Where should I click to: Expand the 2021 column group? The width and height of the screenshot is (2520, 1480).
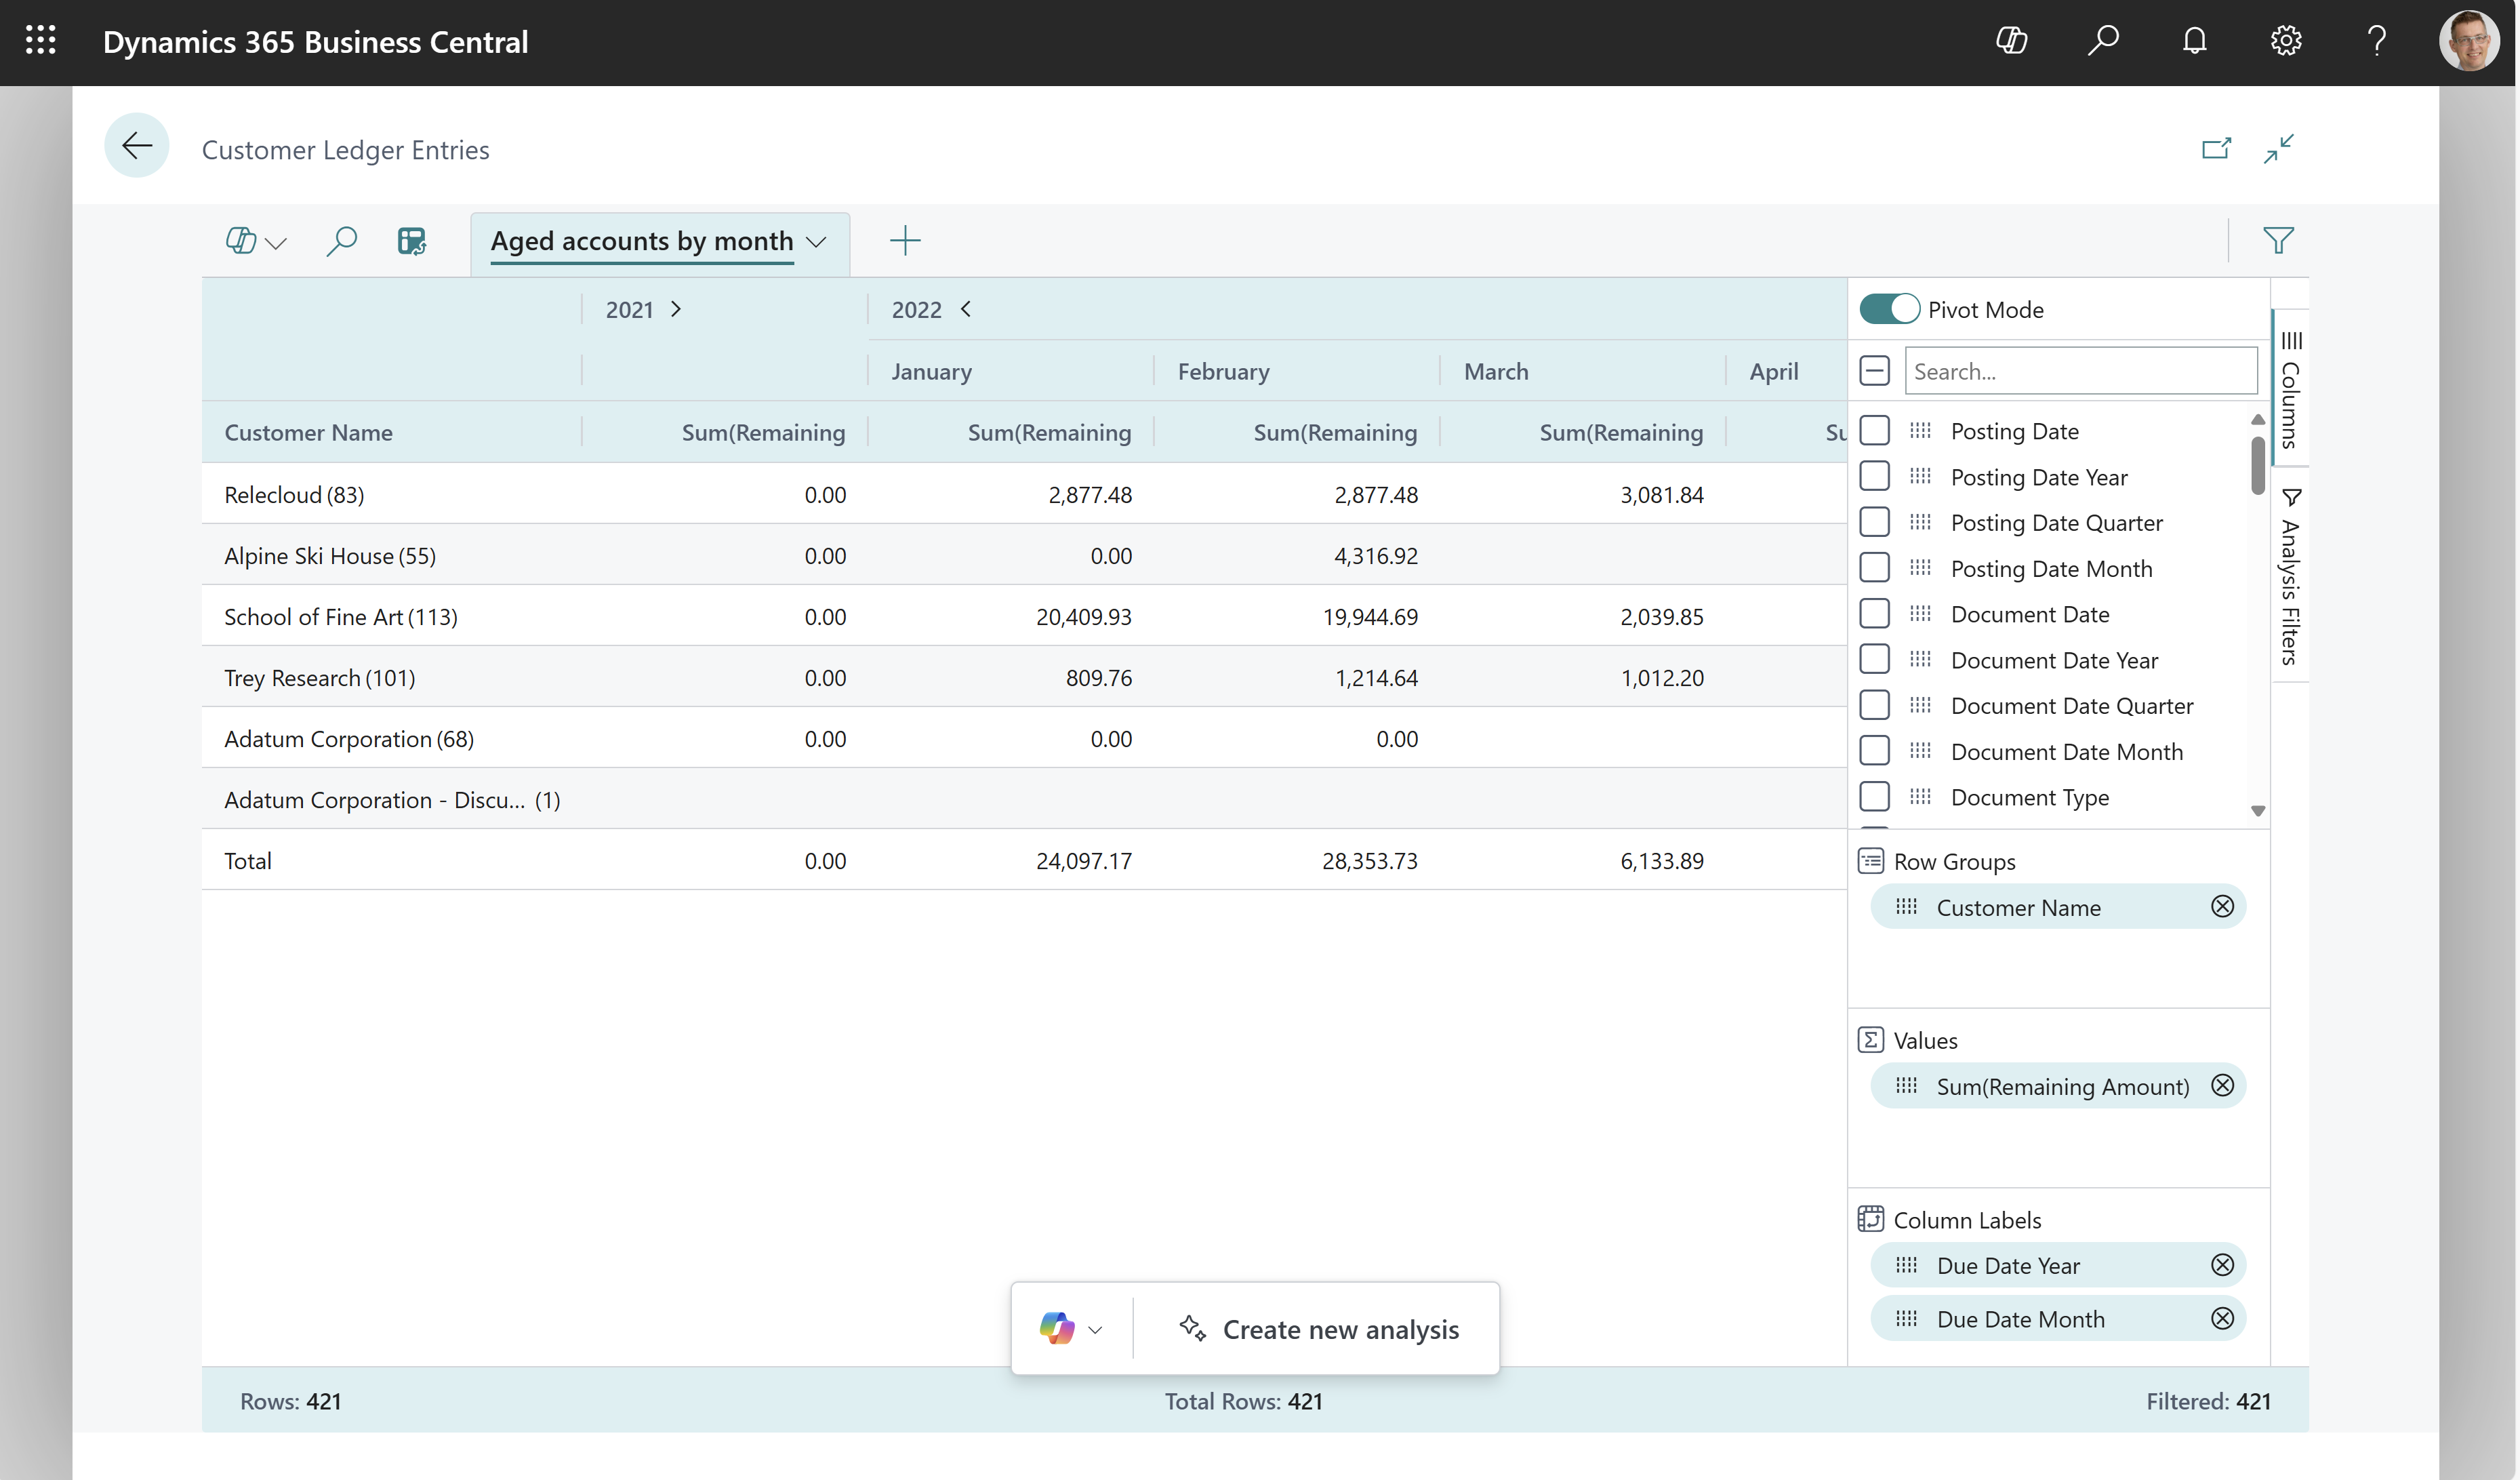[676, 309]
